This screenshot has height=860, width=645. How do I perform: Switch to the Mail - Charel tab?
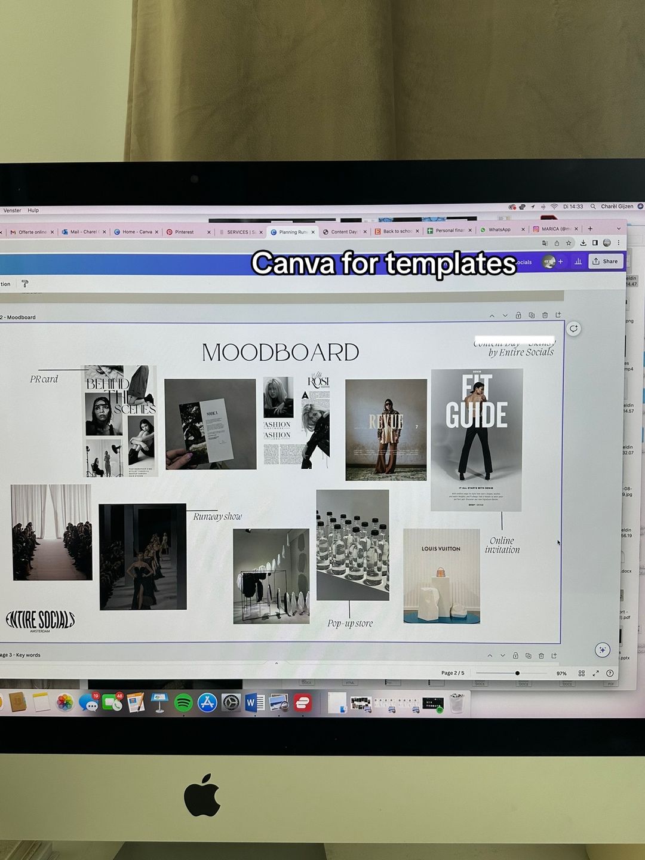coord(84,232)
